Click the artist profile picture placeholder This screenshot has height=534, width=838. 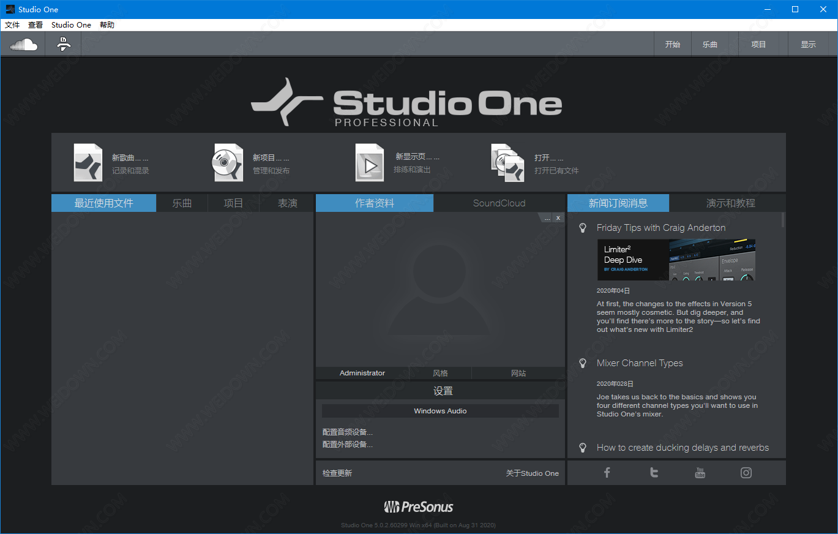pyautogui.click(x=440, y=290)
